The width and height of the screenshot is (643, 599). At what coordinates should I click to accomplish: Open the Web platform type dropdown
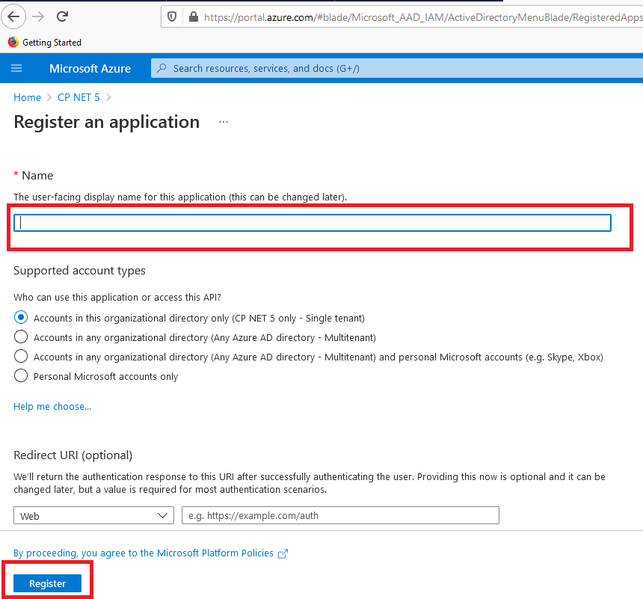pyautogui.click(x=94, y=515)
